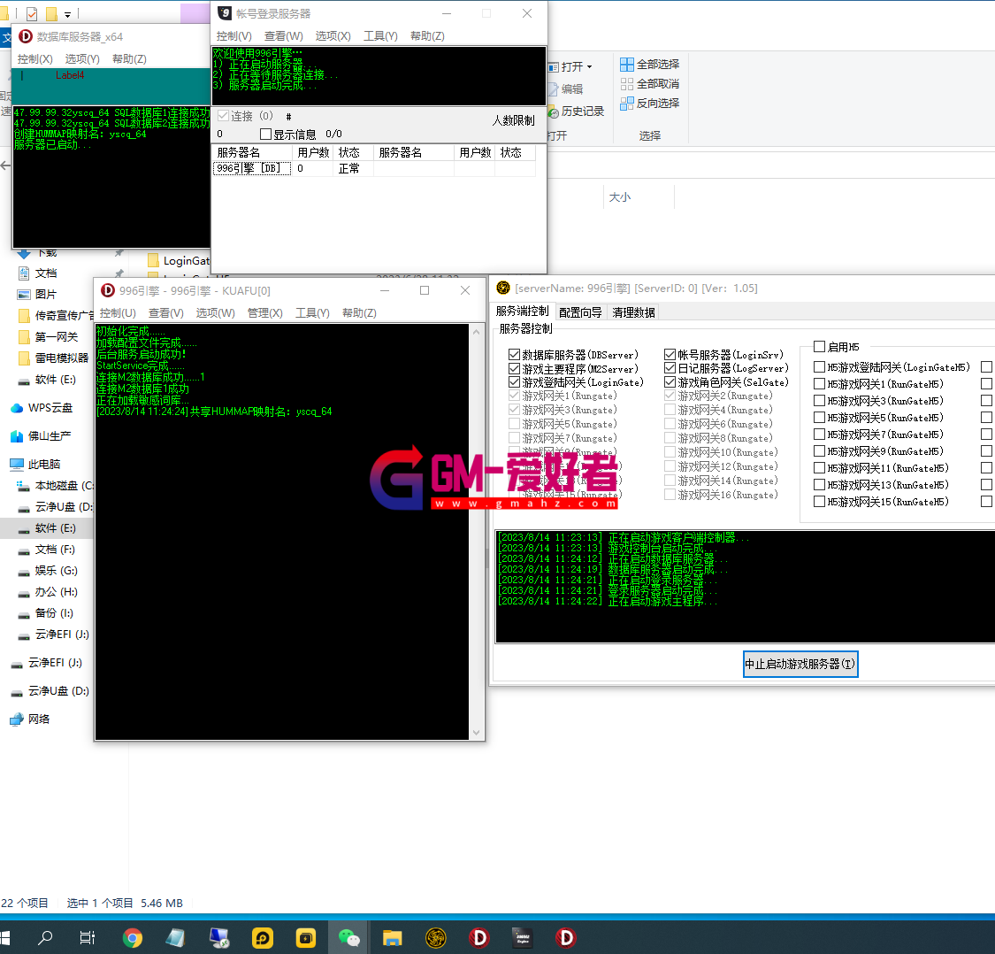
Task: Switch to 清理数据 tab
Action: coord(633,312)
